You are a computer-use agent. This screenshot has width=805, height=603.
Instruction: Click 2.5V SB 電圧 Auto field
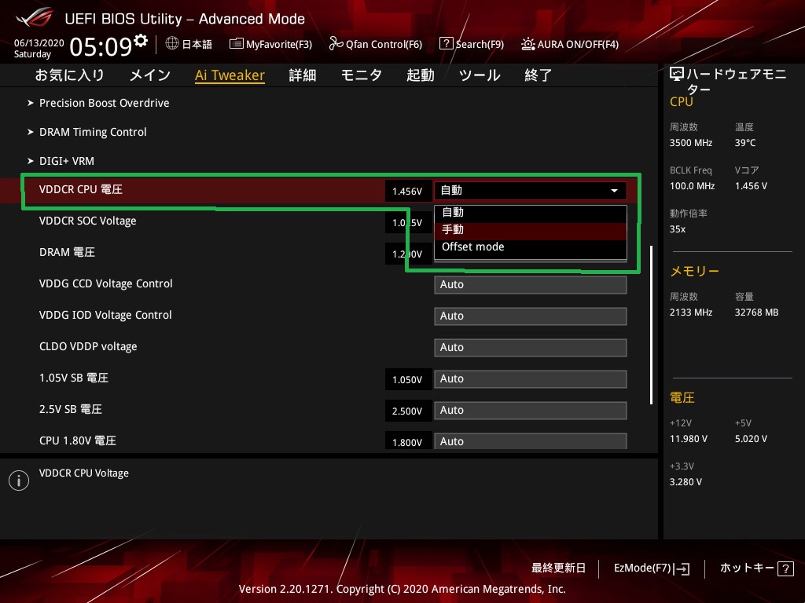click(x=531, y=410)
